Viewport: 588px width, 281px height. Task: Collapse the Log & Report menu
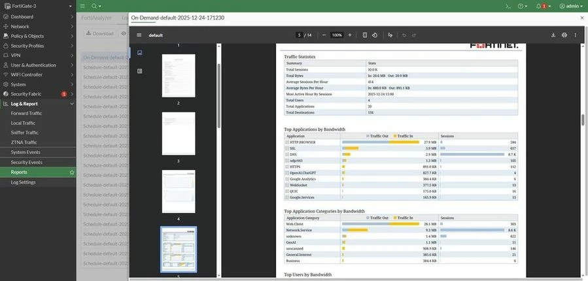[38, 104]
